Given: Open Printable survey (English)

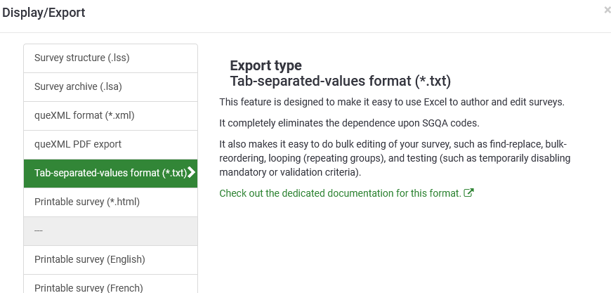Looking at the screenshot, I should click(x=110, y=259).
